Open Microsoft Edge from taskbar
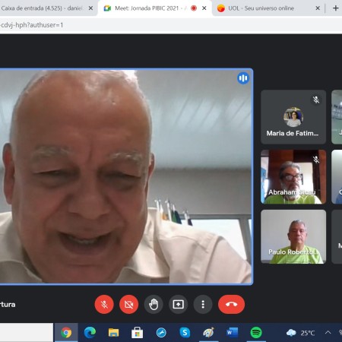342x342 pixels. (x=90, y=332)
